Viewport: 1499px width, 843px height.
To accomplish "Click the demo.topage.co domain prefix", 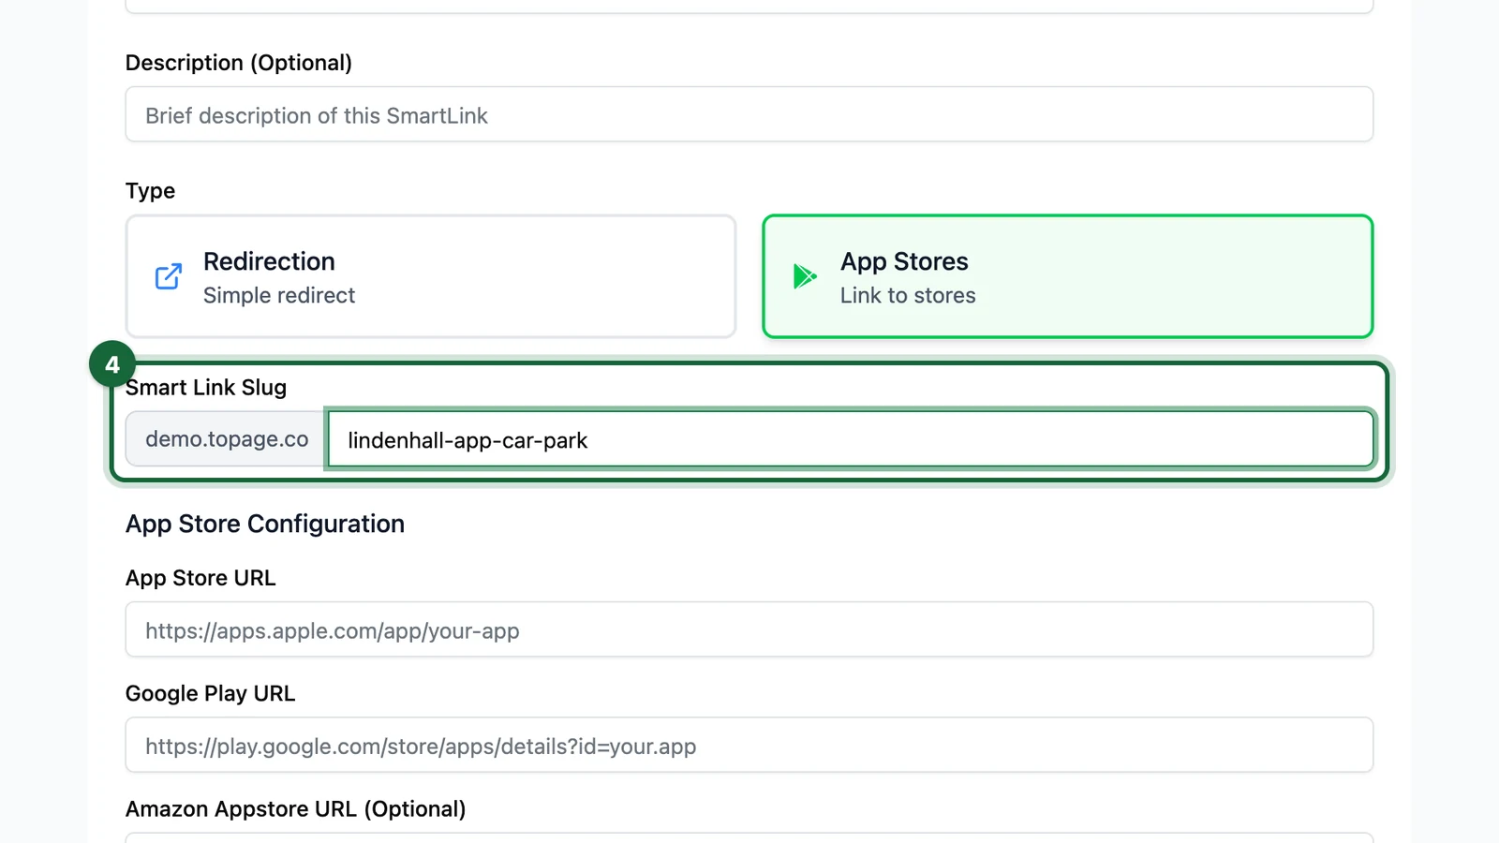I will point(227,439).
